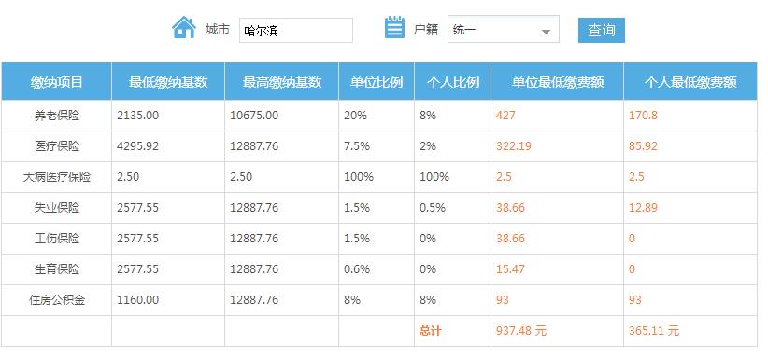Click the 最高缴纳基数 column header
Image resolution: width=768 pixels, height=358 pixels.
pos(281,82)
